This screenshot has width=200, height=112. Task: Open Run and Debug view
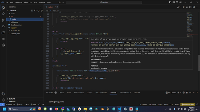[x=3, y=26]
